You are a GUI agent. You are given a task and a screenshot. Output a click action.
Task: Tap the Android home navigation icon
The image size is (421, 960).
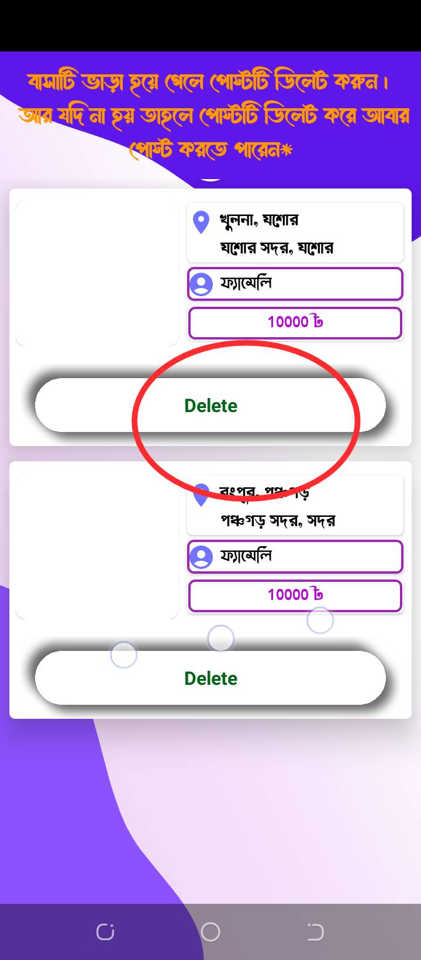(210, 931)
